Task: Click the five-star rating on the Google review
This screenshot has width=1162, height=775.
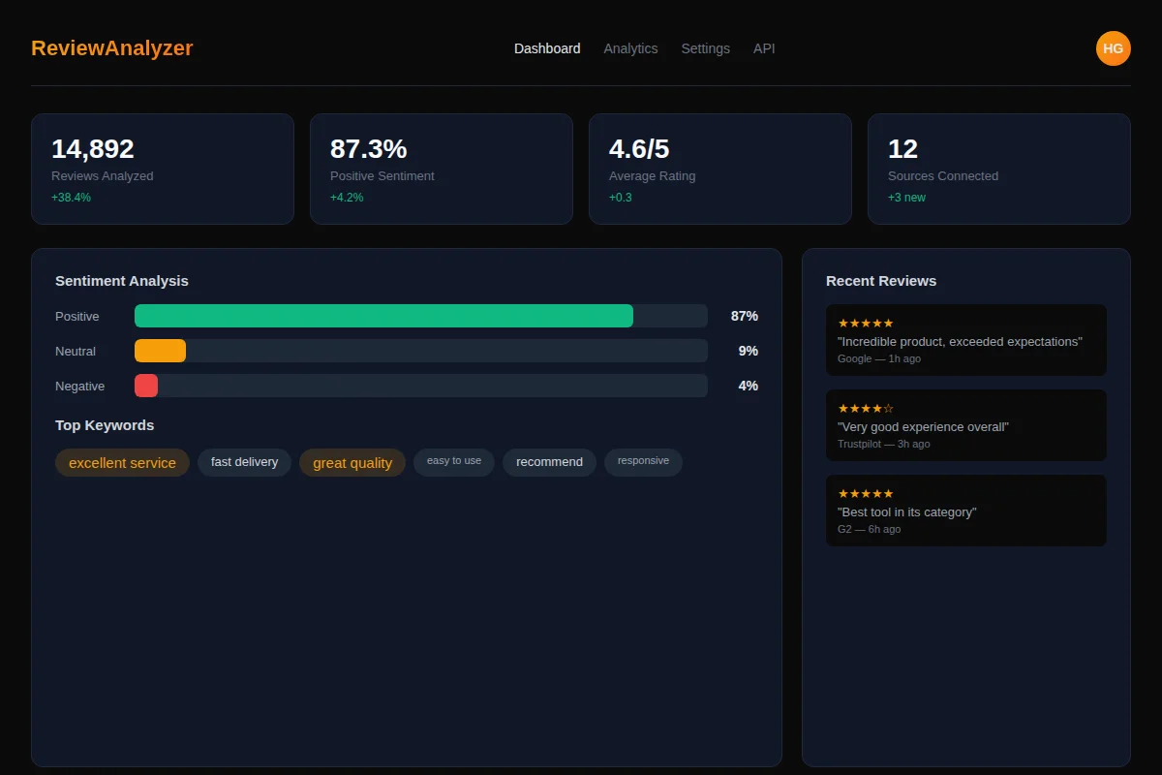Action: (865, 323)
